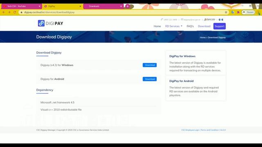Close the Tech CSH - YouTube tab
Screen dimensions: 262x147
[x=40, y=6]
